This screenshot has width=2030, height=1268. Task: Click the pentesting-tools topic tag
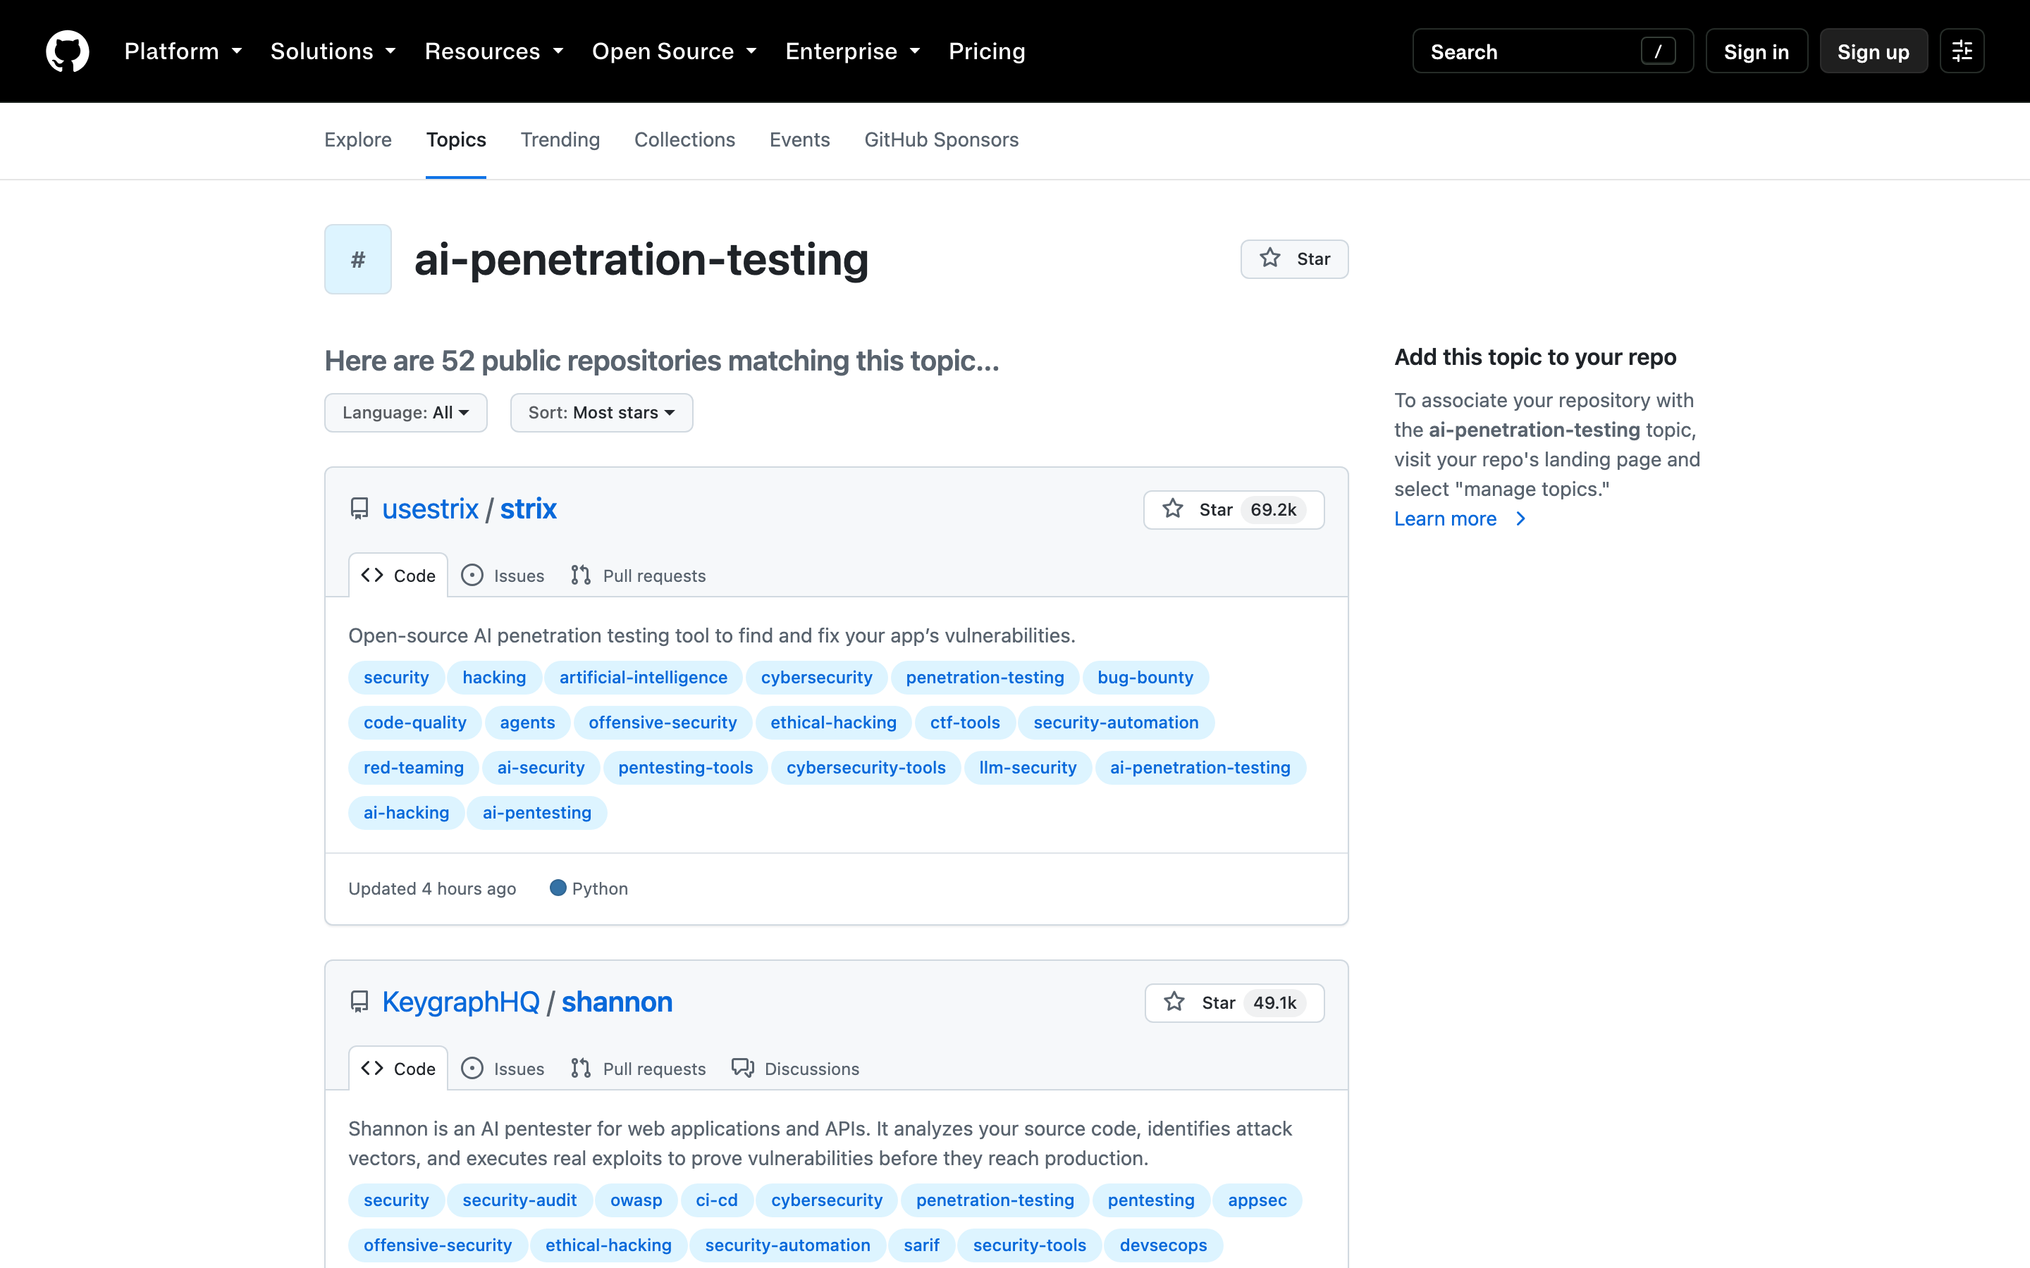[685, 768]
